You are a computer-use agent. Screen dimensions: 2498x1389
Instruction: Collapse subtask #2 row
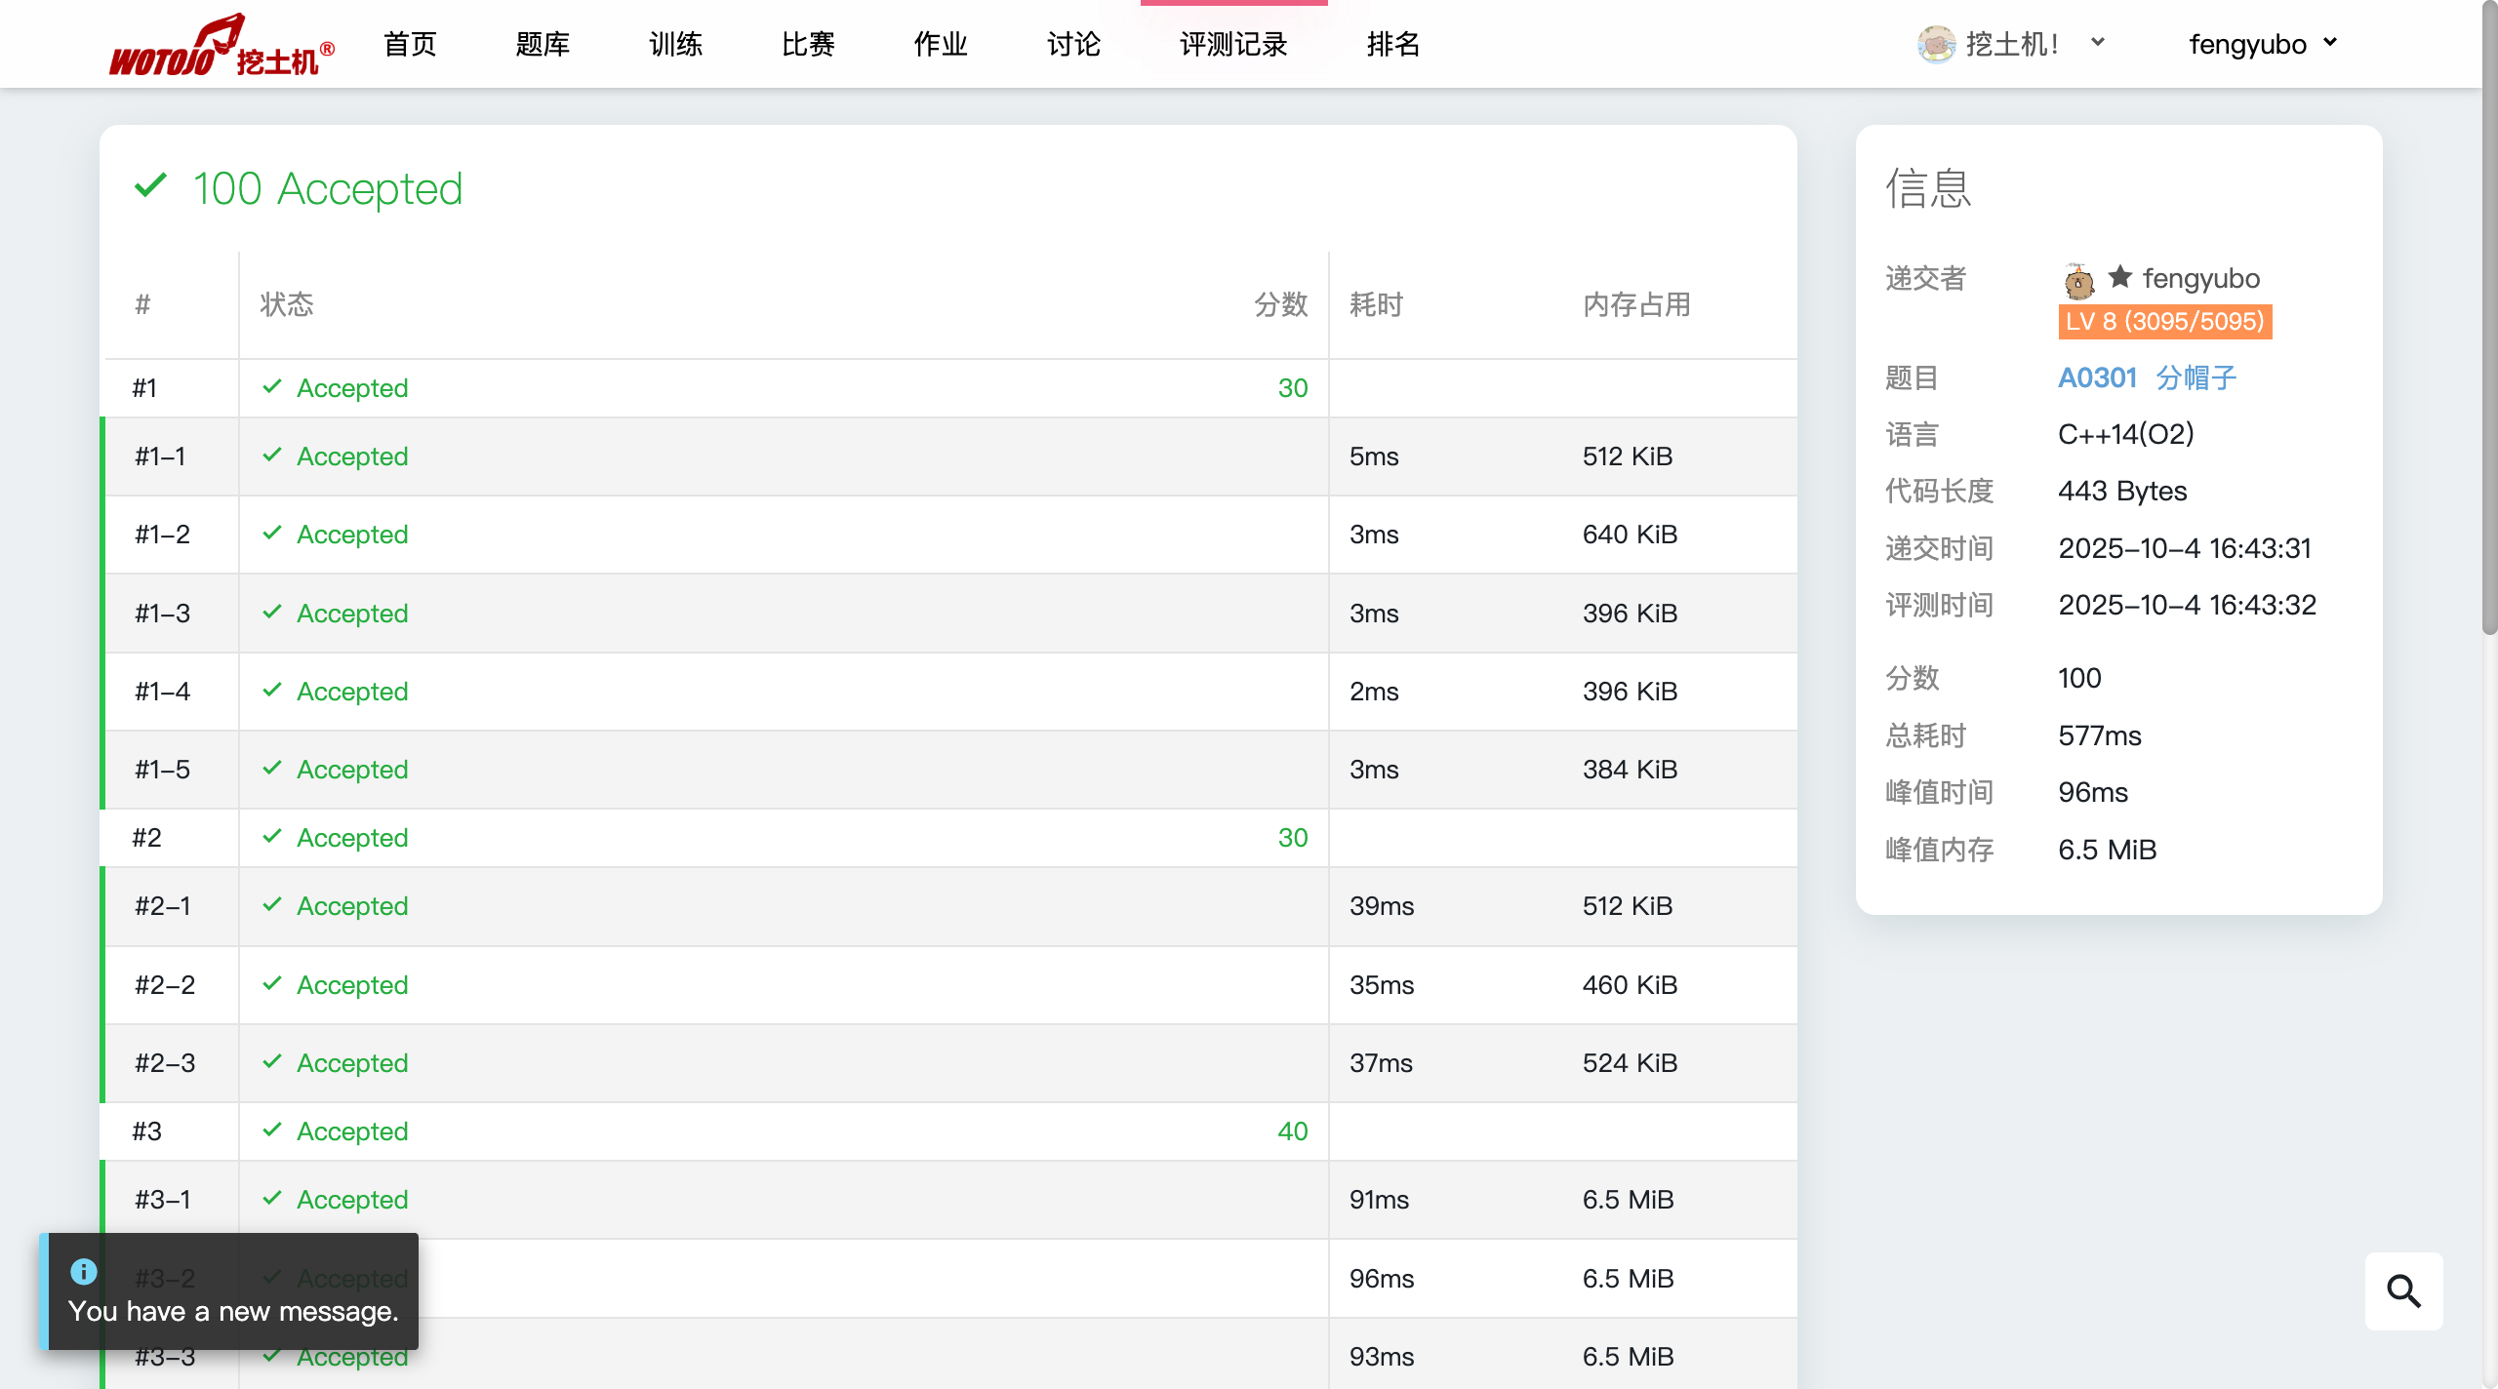[146, 838]
